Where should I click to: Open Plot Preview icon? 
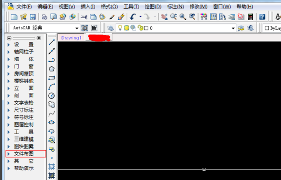pyautogui.click(x=53, y=17)
